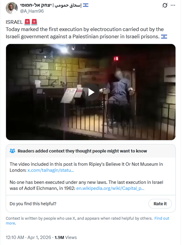The height and width of the screenshot is (245, 183).
Task: Open the Wikipedia Capital punishment link
Action: 110,188
